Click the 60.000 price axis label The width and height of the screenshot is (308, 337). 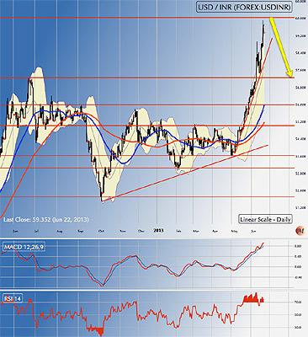(300, 18)
